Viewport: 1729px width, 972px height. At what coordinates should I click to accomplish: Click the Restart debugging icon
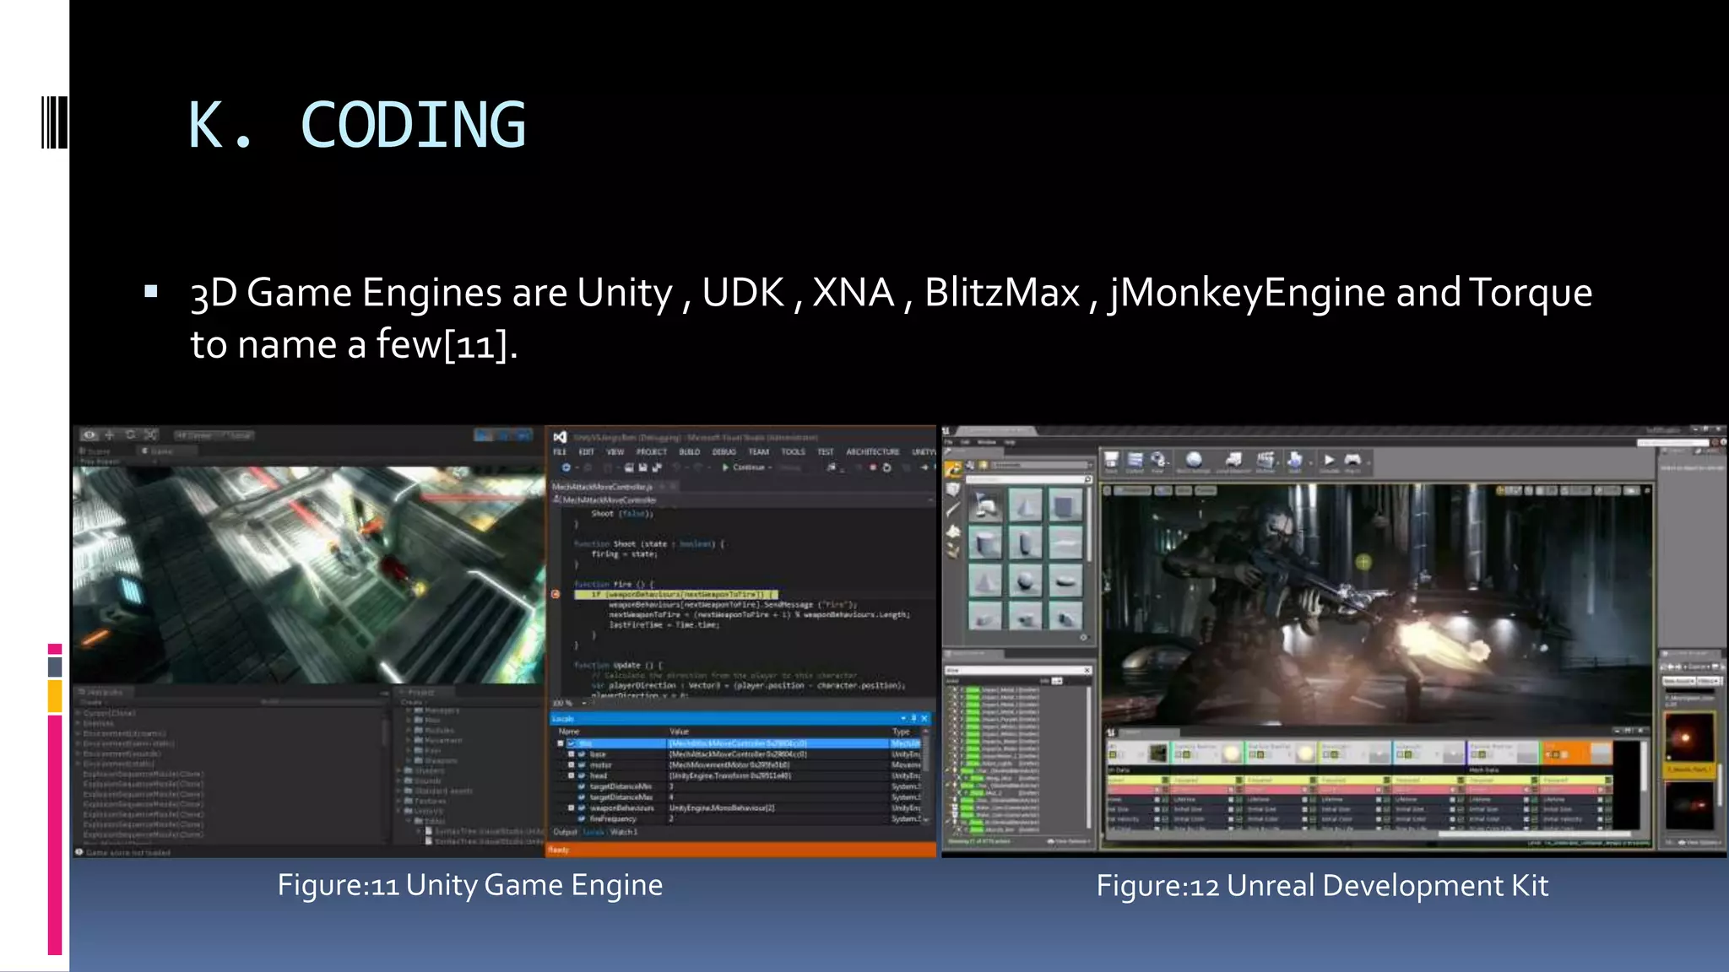pos(887,467)
